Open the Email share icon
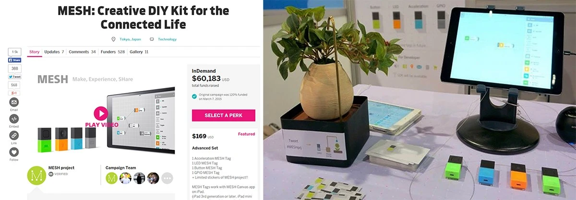Viewport: 576px width, 200px height. 14,102
